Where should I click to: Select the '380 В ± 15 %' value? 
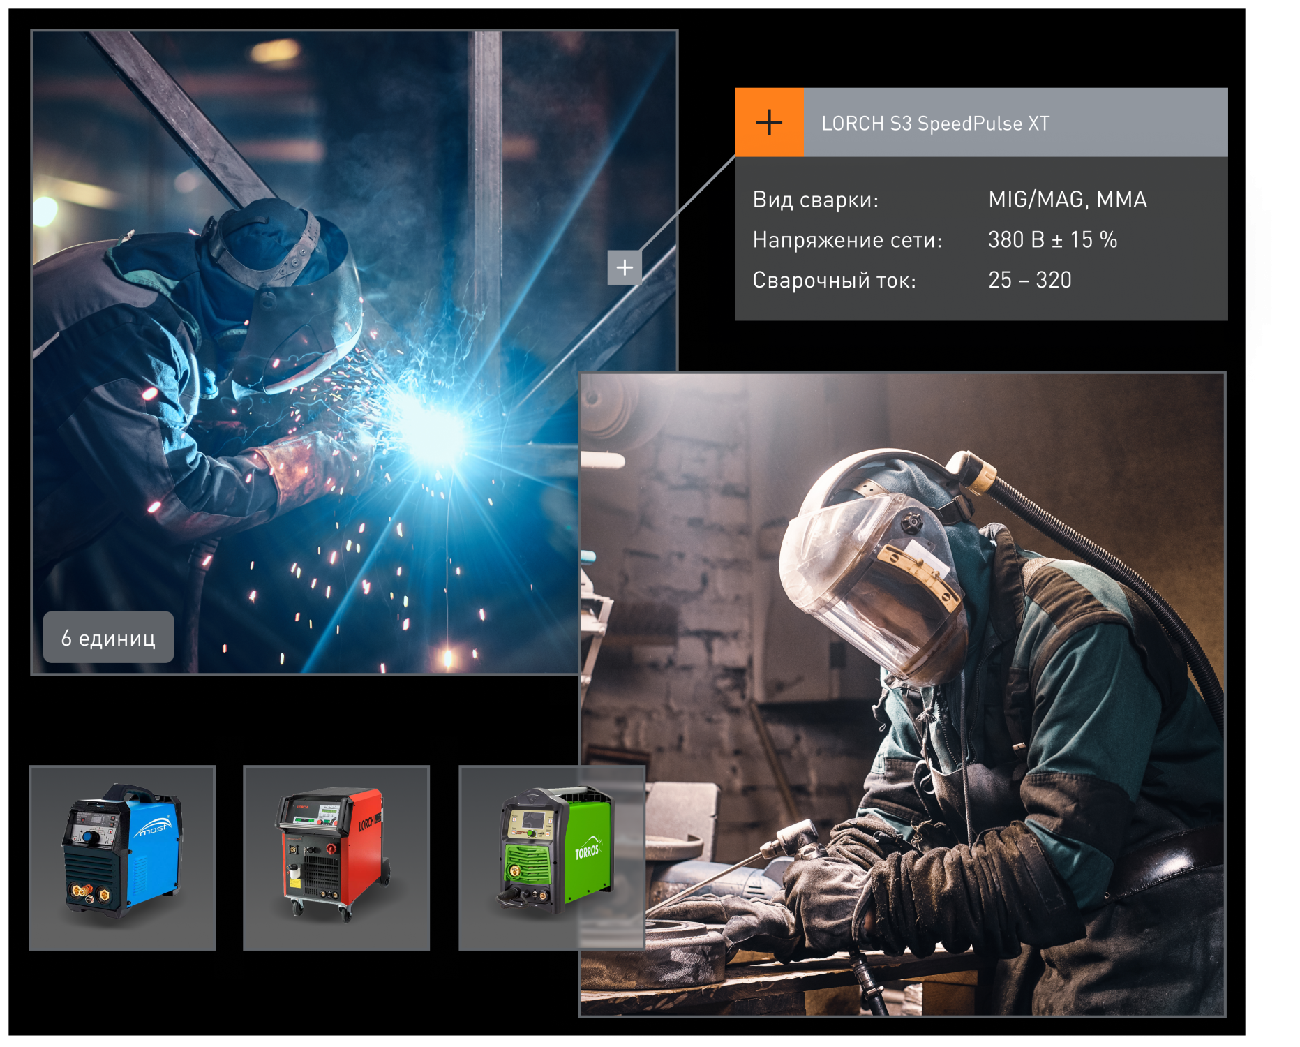1052,241
